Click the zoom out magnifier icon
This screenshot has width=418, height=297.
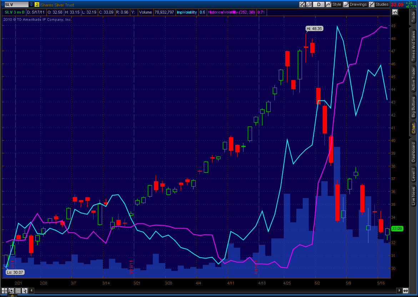click(18, 291)
